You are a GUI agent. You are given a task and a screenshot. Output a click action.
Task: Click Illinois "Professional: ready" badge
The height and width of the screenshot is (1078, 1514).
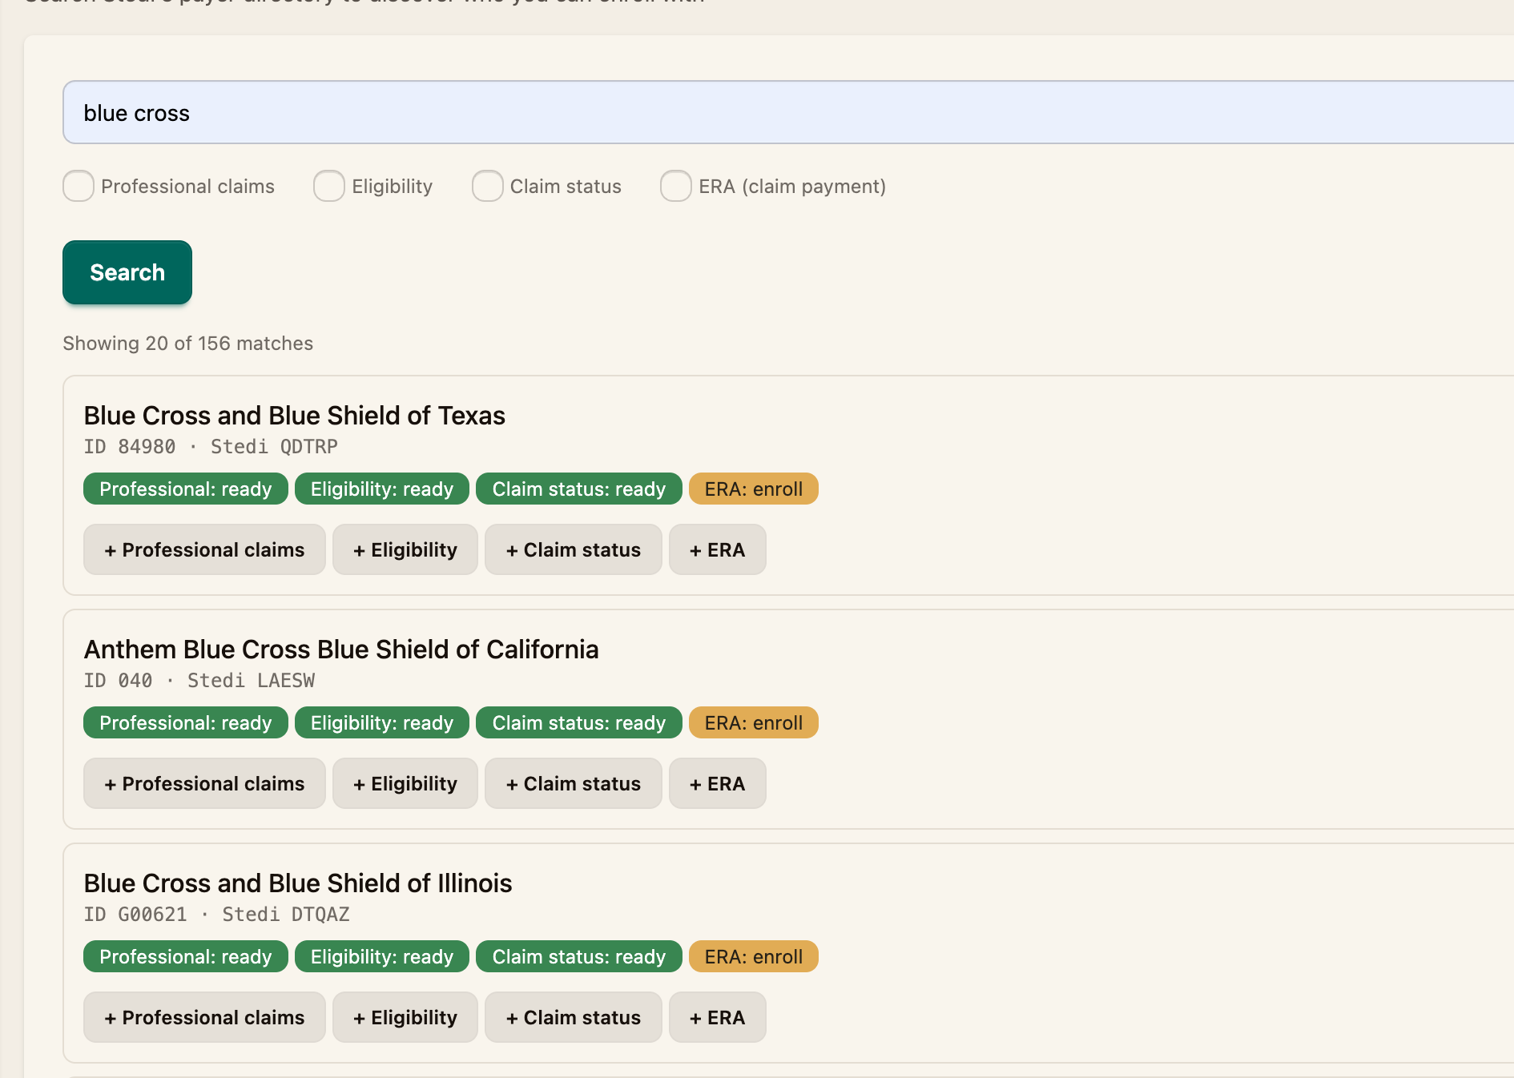[x=186, y=956]
